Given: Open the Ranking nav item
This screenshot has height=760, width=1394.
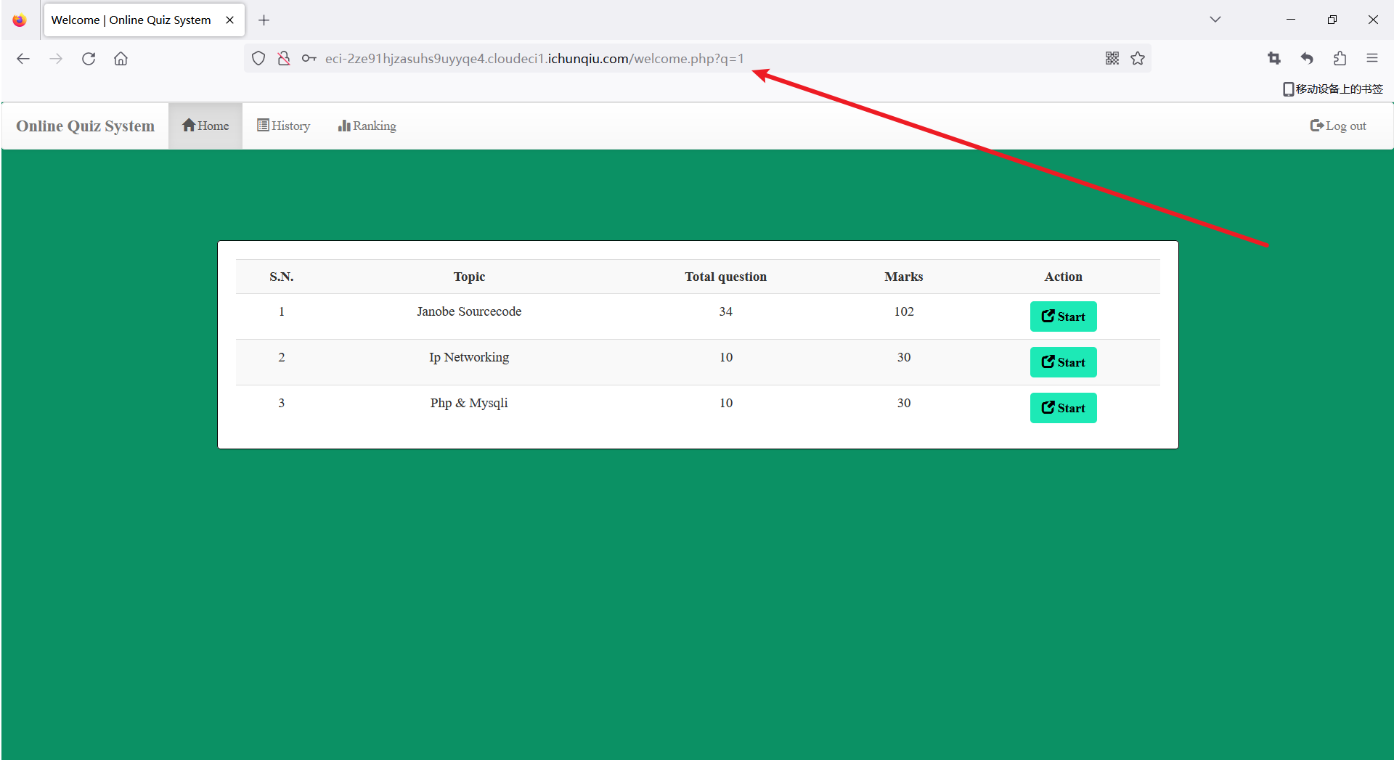Looking at the screenshot, I should pos(367,126).
